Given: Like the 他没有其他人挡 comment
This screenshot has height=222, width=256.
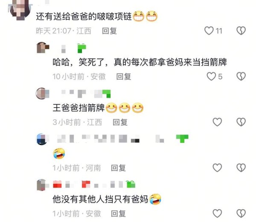Looking at the screenshot, I should [x=217, y=213].
